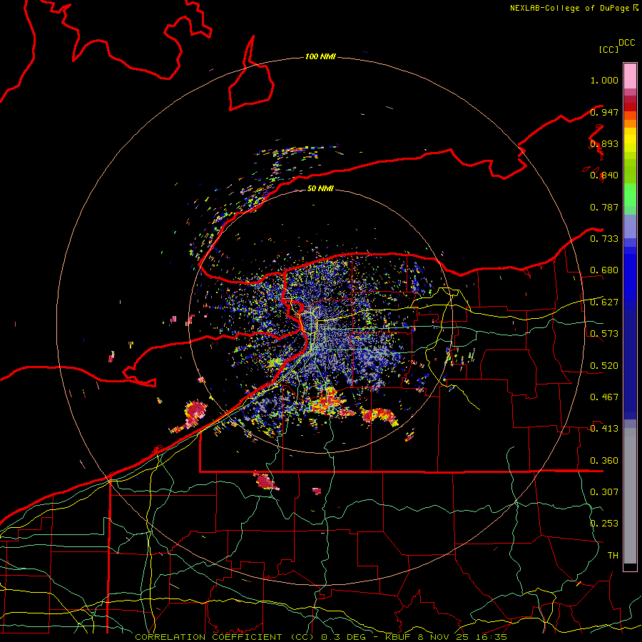Click the 0.733 value on color scale
642x642 pixels.
click(x=604, y=238)
